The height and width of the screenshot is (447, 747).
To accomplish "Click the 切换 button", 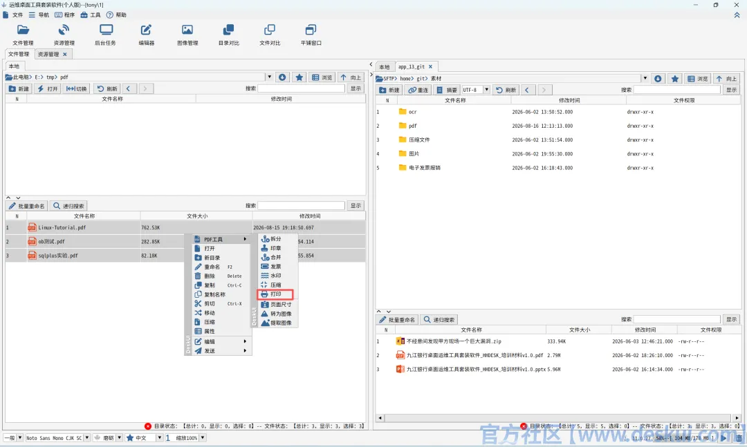I will point(76,88).
